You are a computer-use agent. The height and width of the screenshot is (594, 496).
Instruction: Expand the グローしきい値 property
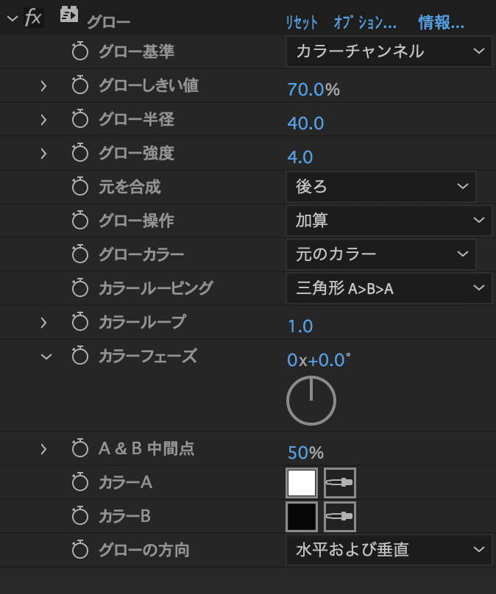[x=43, y=86]
